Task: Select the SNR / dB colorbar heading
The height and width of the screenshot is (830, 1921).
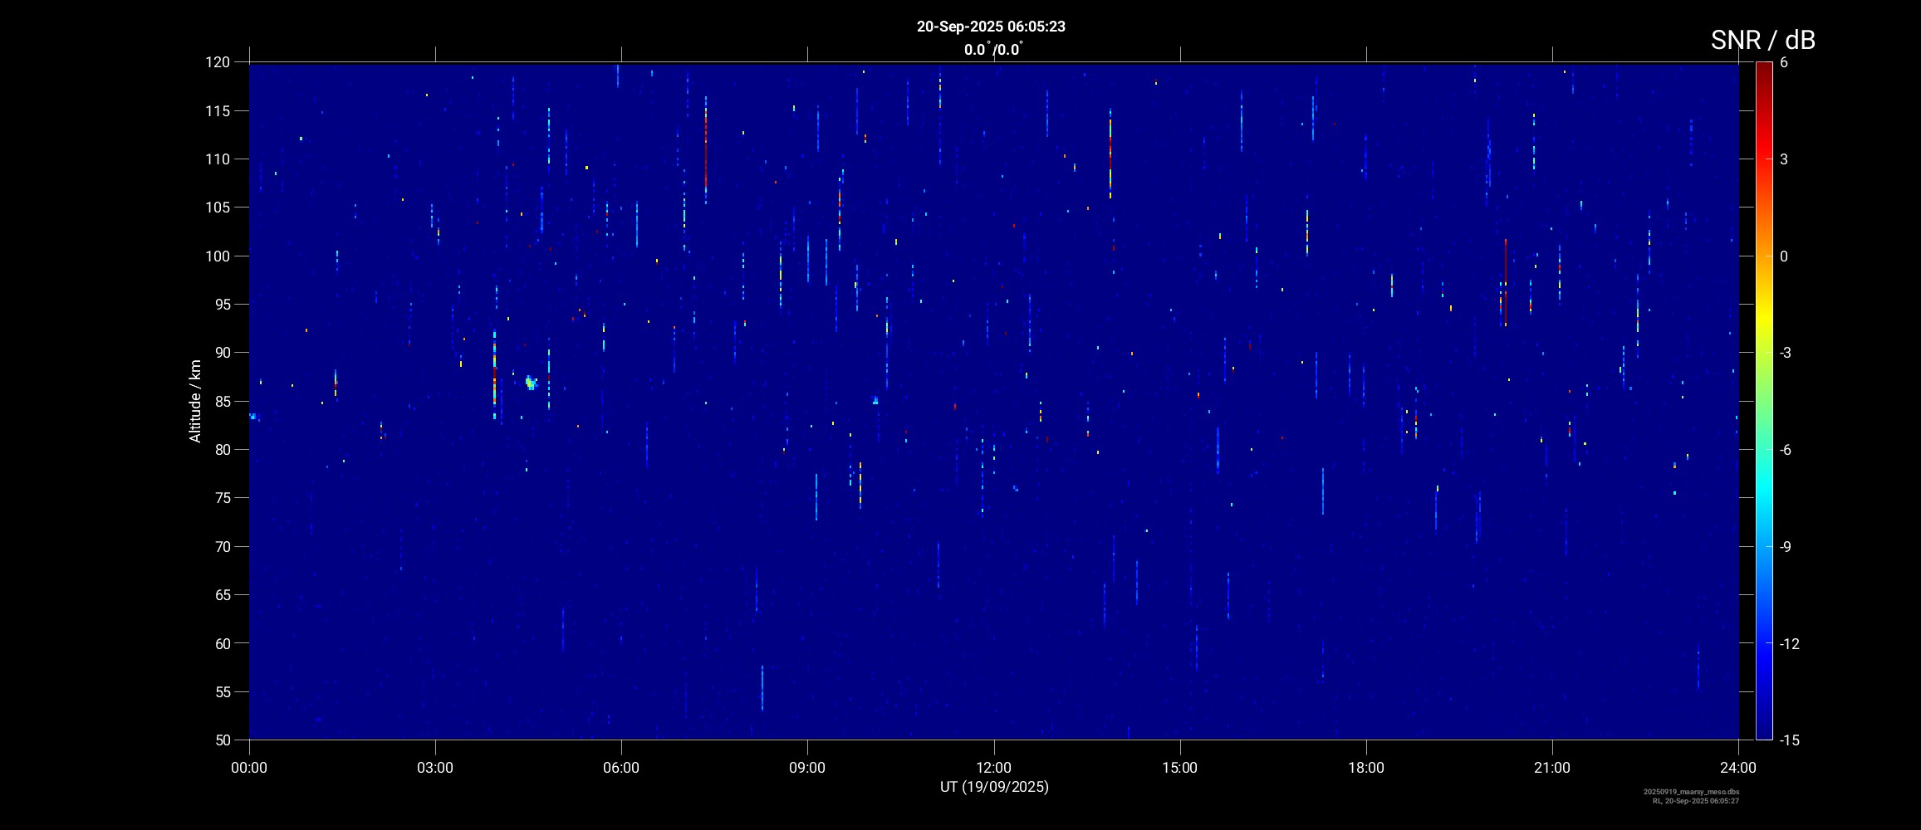Action: pyautogui.click(x=1762, y=40)
